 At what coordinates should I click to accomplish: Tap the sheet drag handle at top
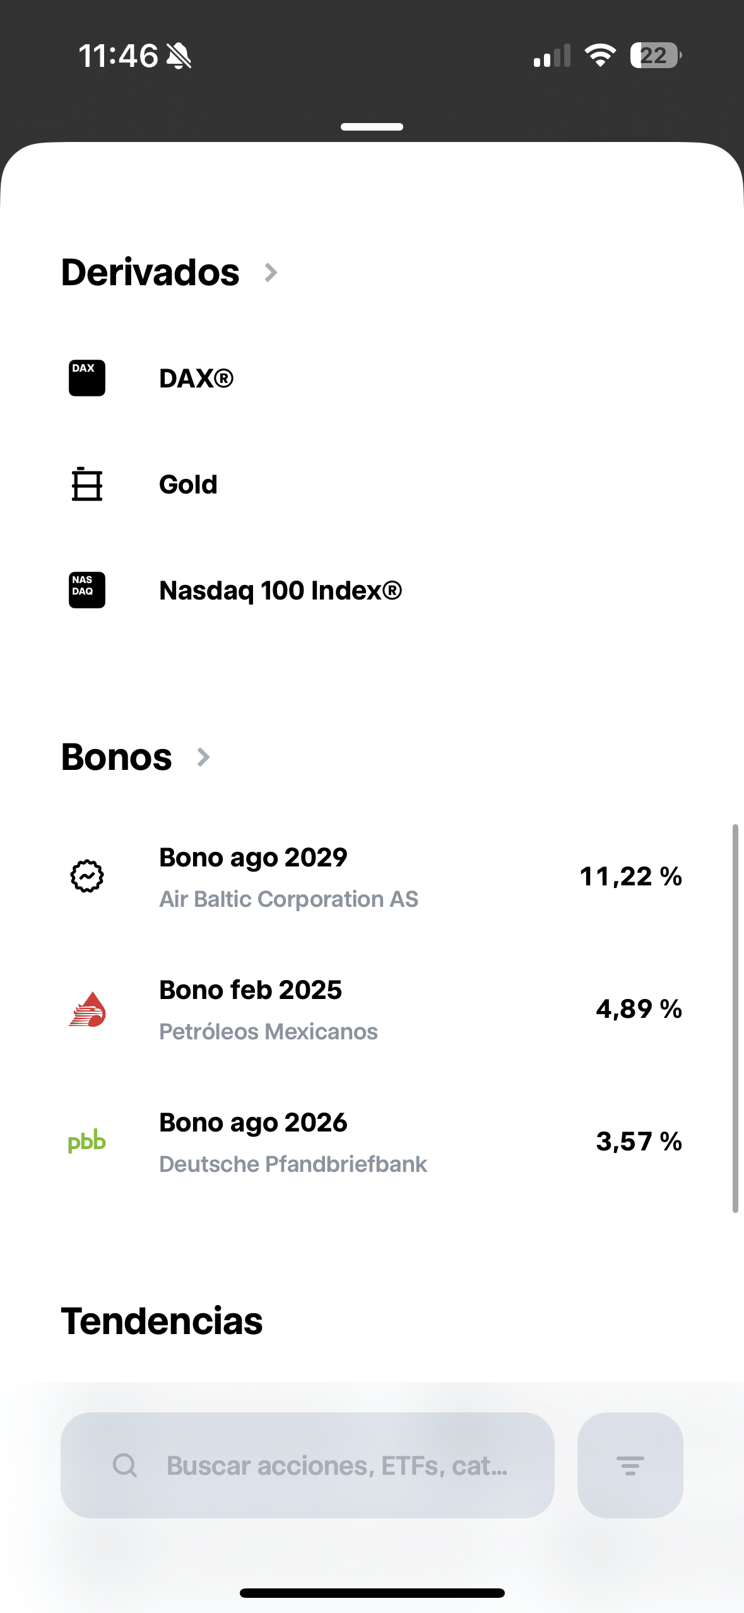coord(372,127)
